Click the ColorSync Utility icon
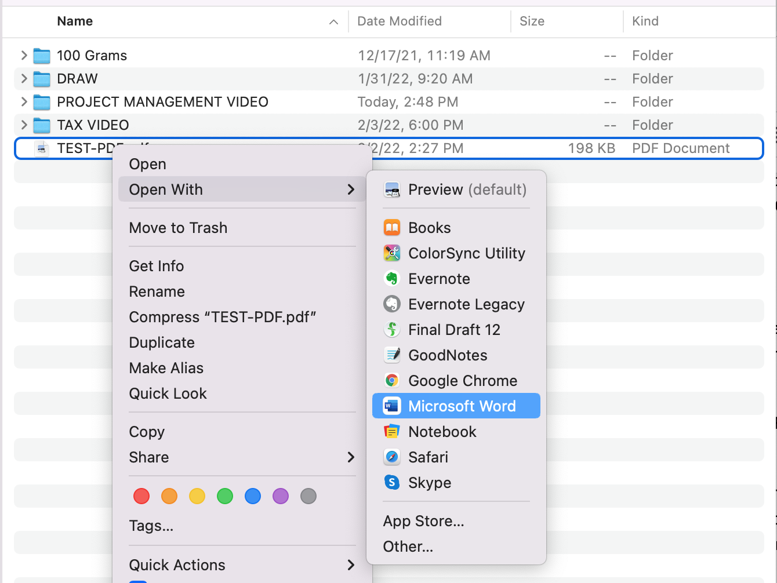The width and height of the screenshot is (777, 583). point(392,253)
